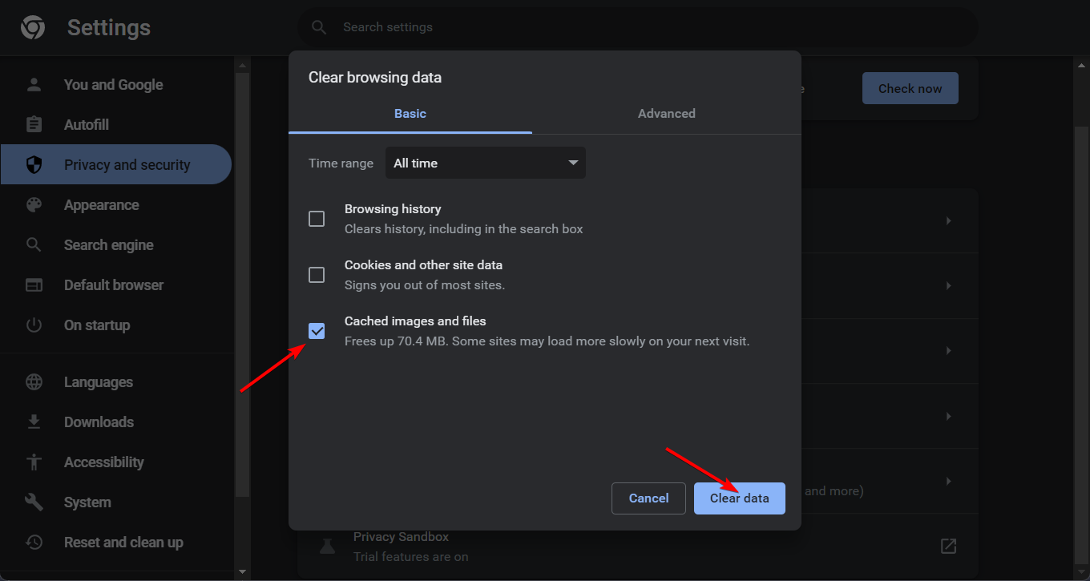Click the Search settings input field

(641, 27)
